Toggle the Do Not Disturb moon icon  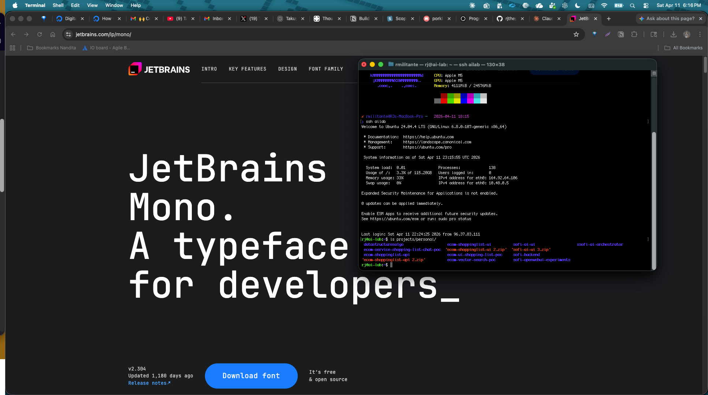point(578,5)
